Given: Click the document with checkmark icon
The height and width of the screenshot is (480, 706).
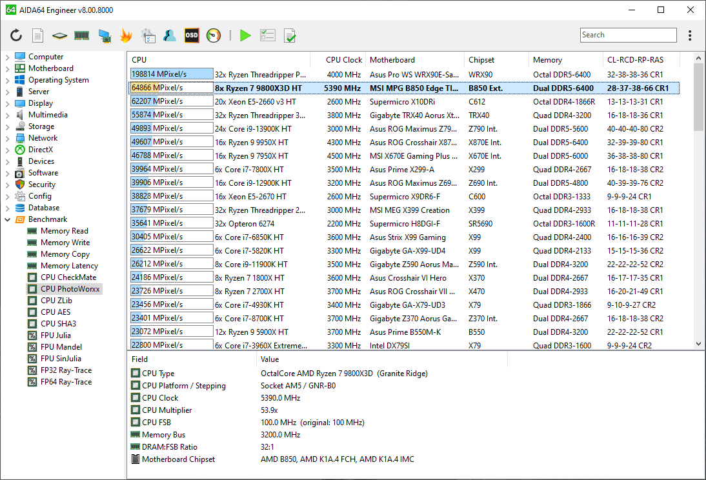Looking at the screenshot, I should 290,35.
